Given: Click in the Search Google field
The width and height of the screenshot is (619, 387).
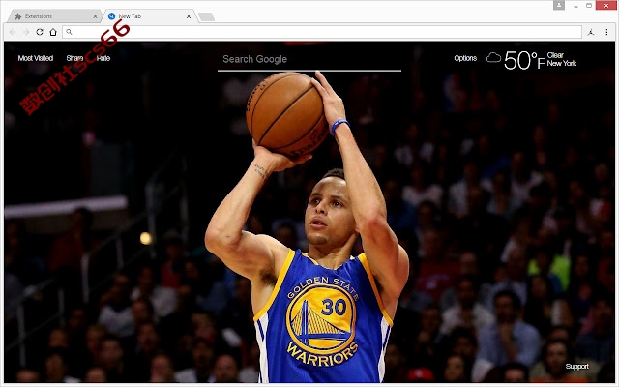Looking at the screenshot, I should click(x=309, y=60).
